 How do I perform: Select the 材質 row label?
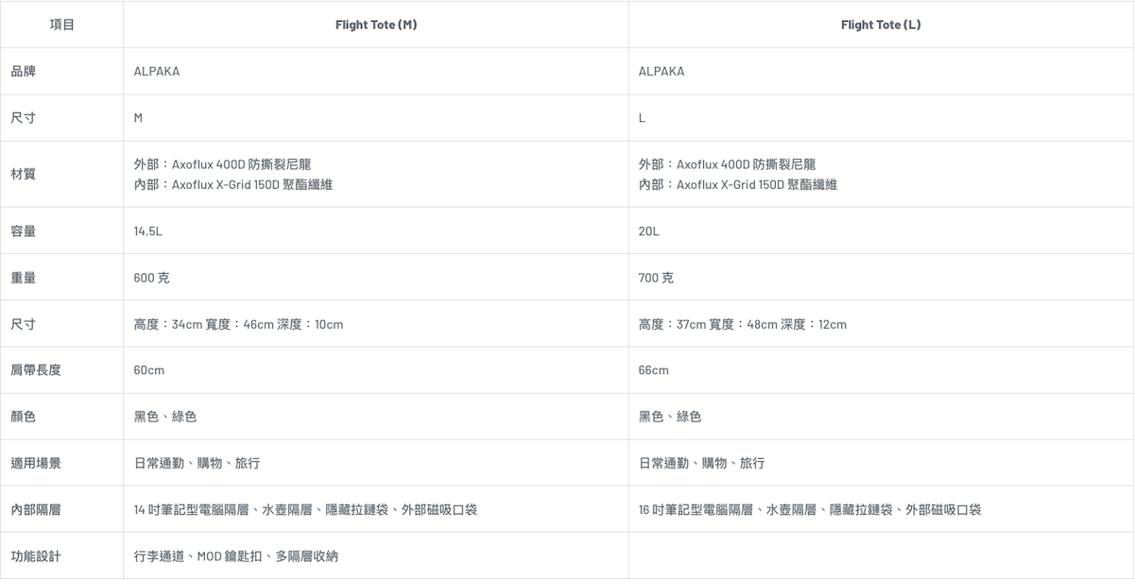click(24, 174)
